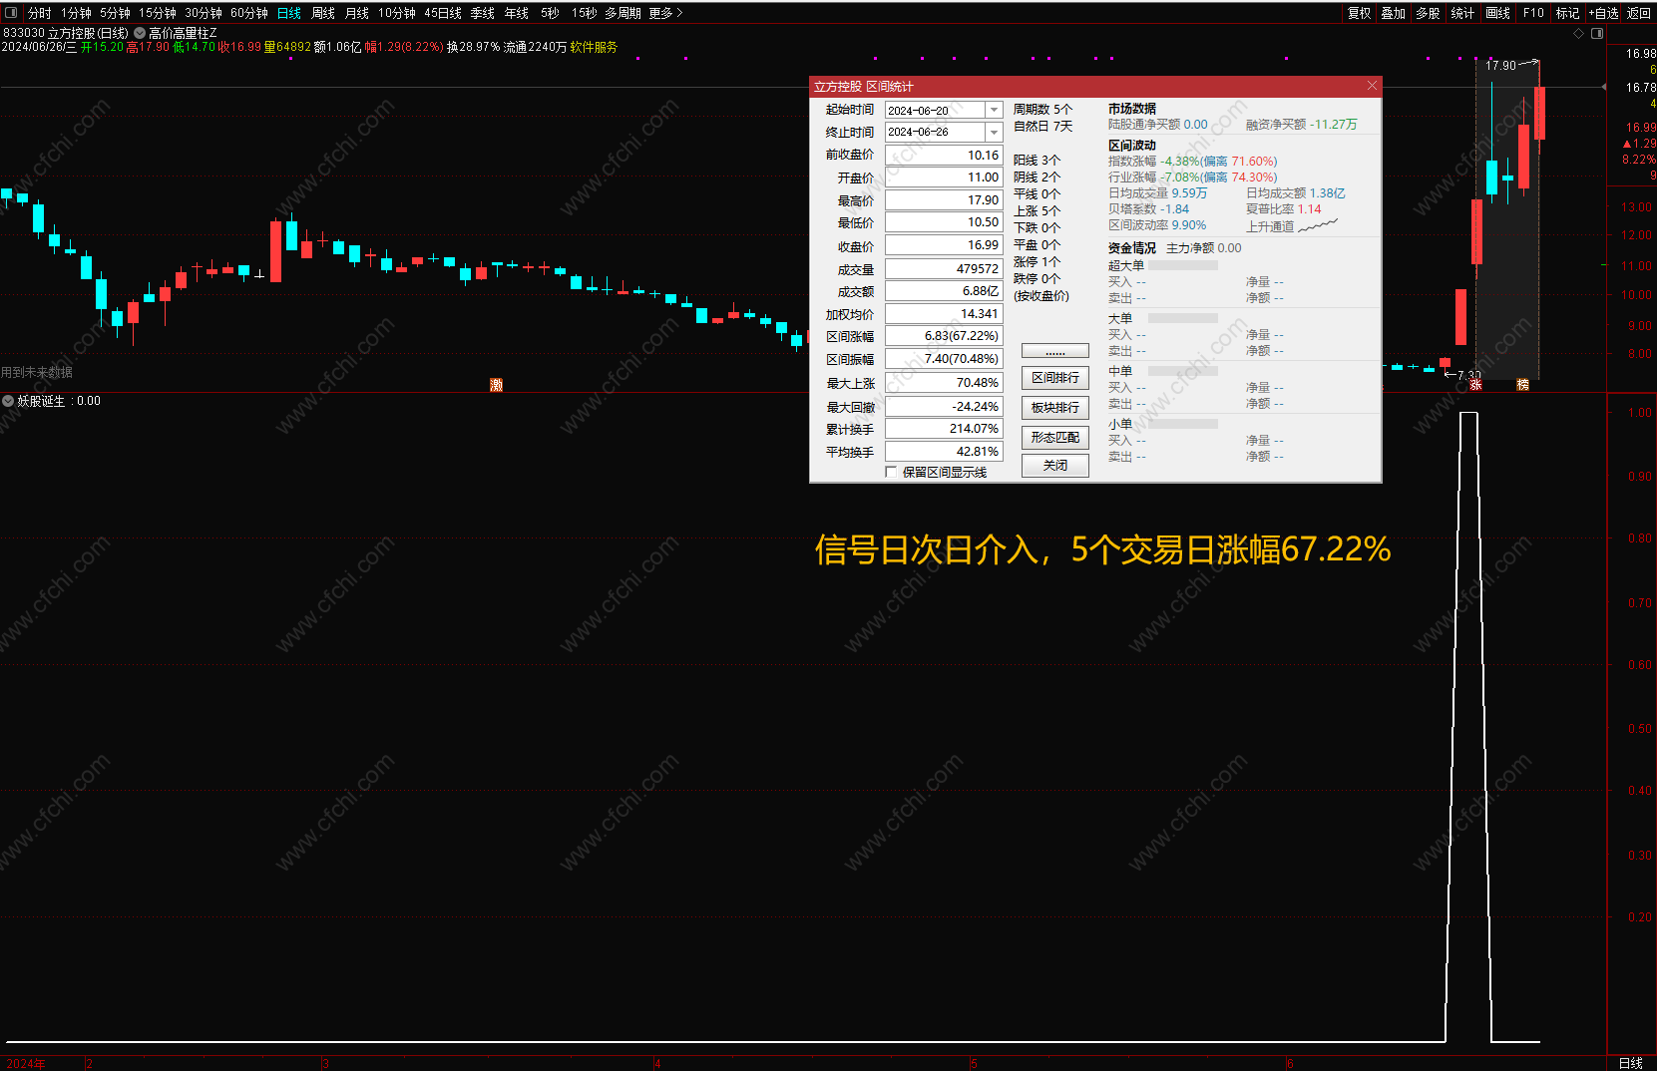The height and width of the screenshot is (1071, 1657).
Task: Click the 统计 statistics toolbar button
Action: (1462, 13)
